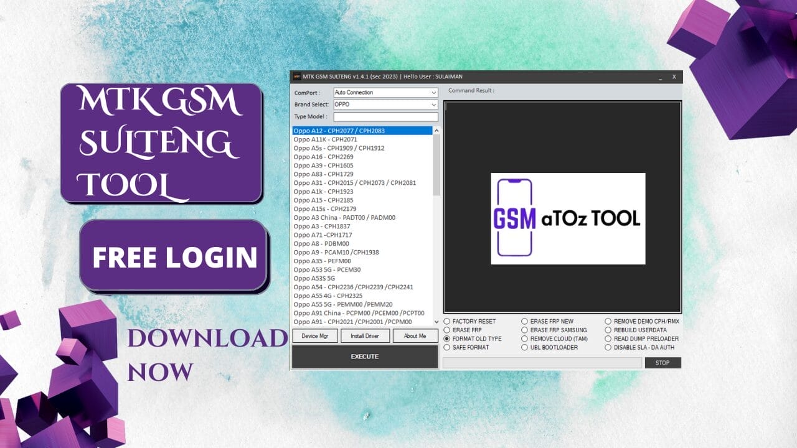Select Oppo A55 4G - CPH2325 entry
Image resolution: width=797 pixels, height=448 pixels.
click(x=362, y=296)
